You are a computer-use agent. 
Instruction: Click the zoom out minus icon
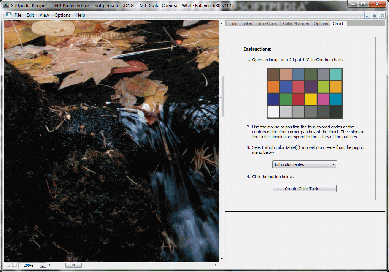tap(8, 265)
